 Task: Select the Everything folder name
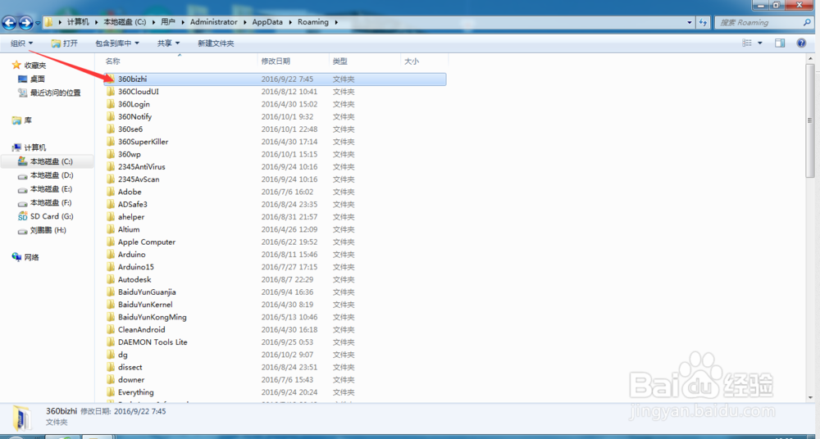[x=135, y=392]
